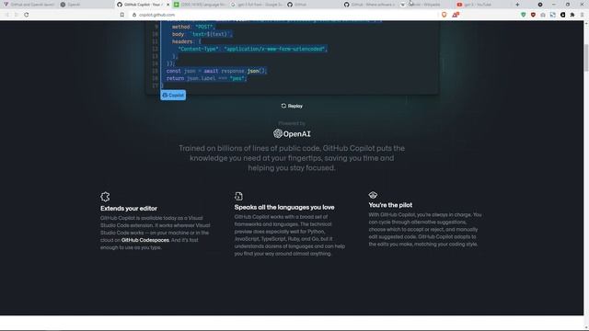
Task: Go back with the browser back arrow
Action: coord(6,15)
